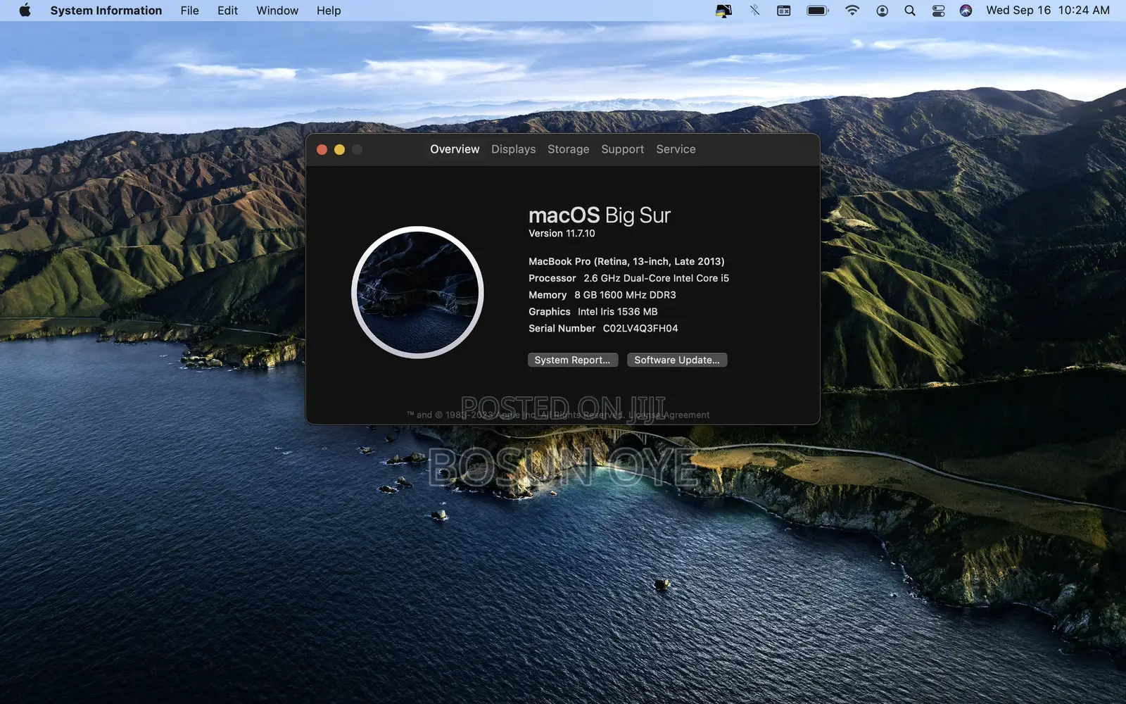The width and height of the screenshot is (1126, 704).
Task: Click the window-style icon in menu bar
Action: [x=784, y=11]
